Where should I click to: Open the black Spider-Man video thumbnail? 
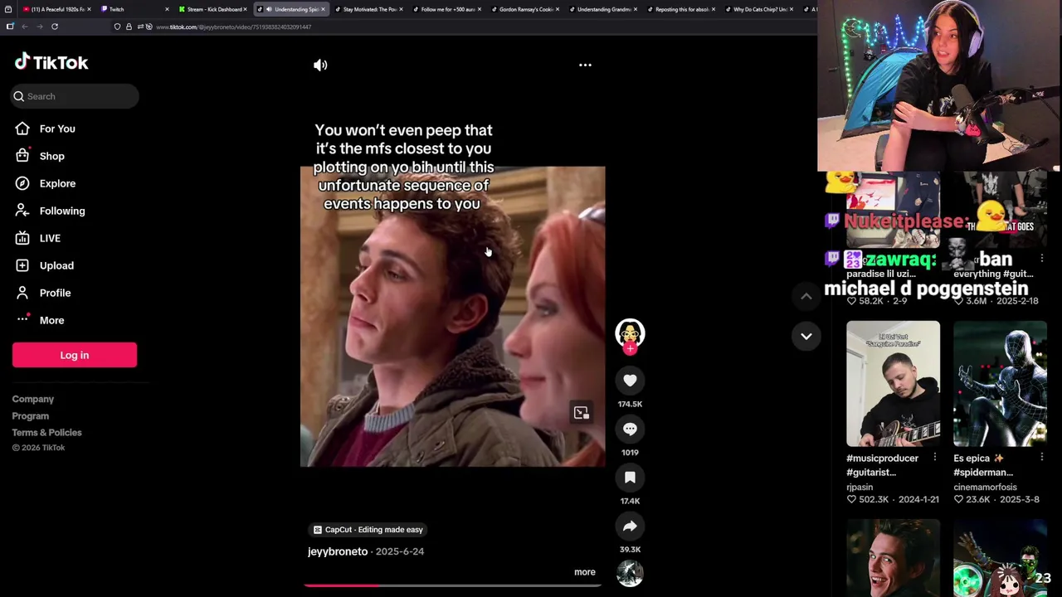pyautogui.click(x=1000, y=384)
